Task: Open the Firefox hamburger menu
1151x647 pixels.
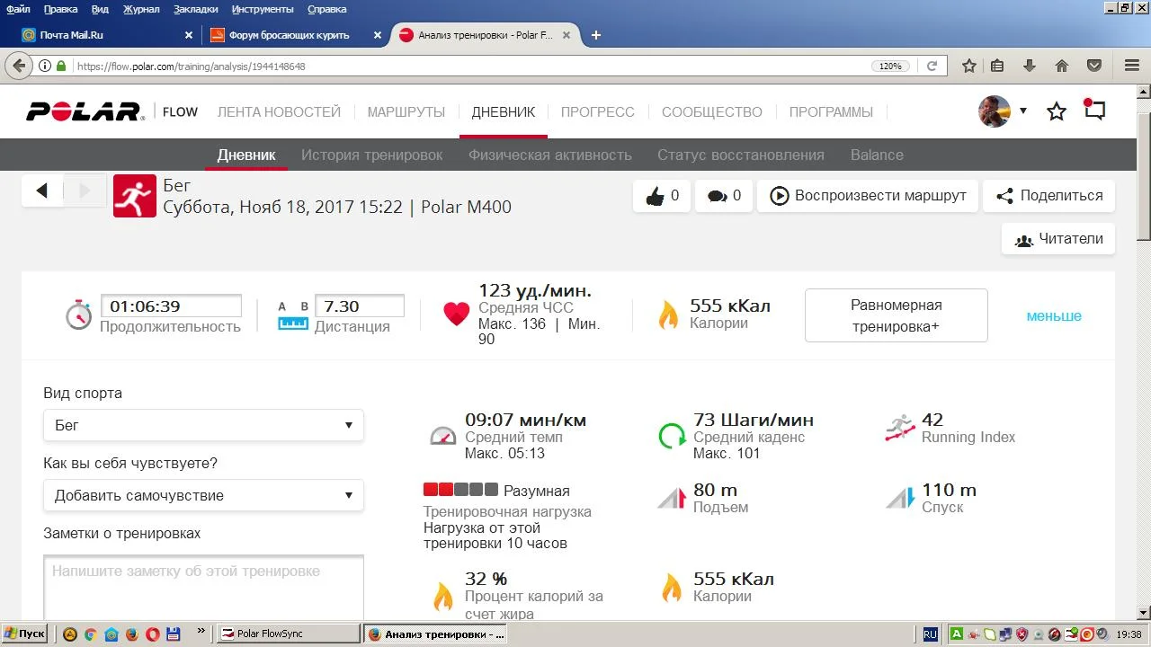Action: point(1132,66)
